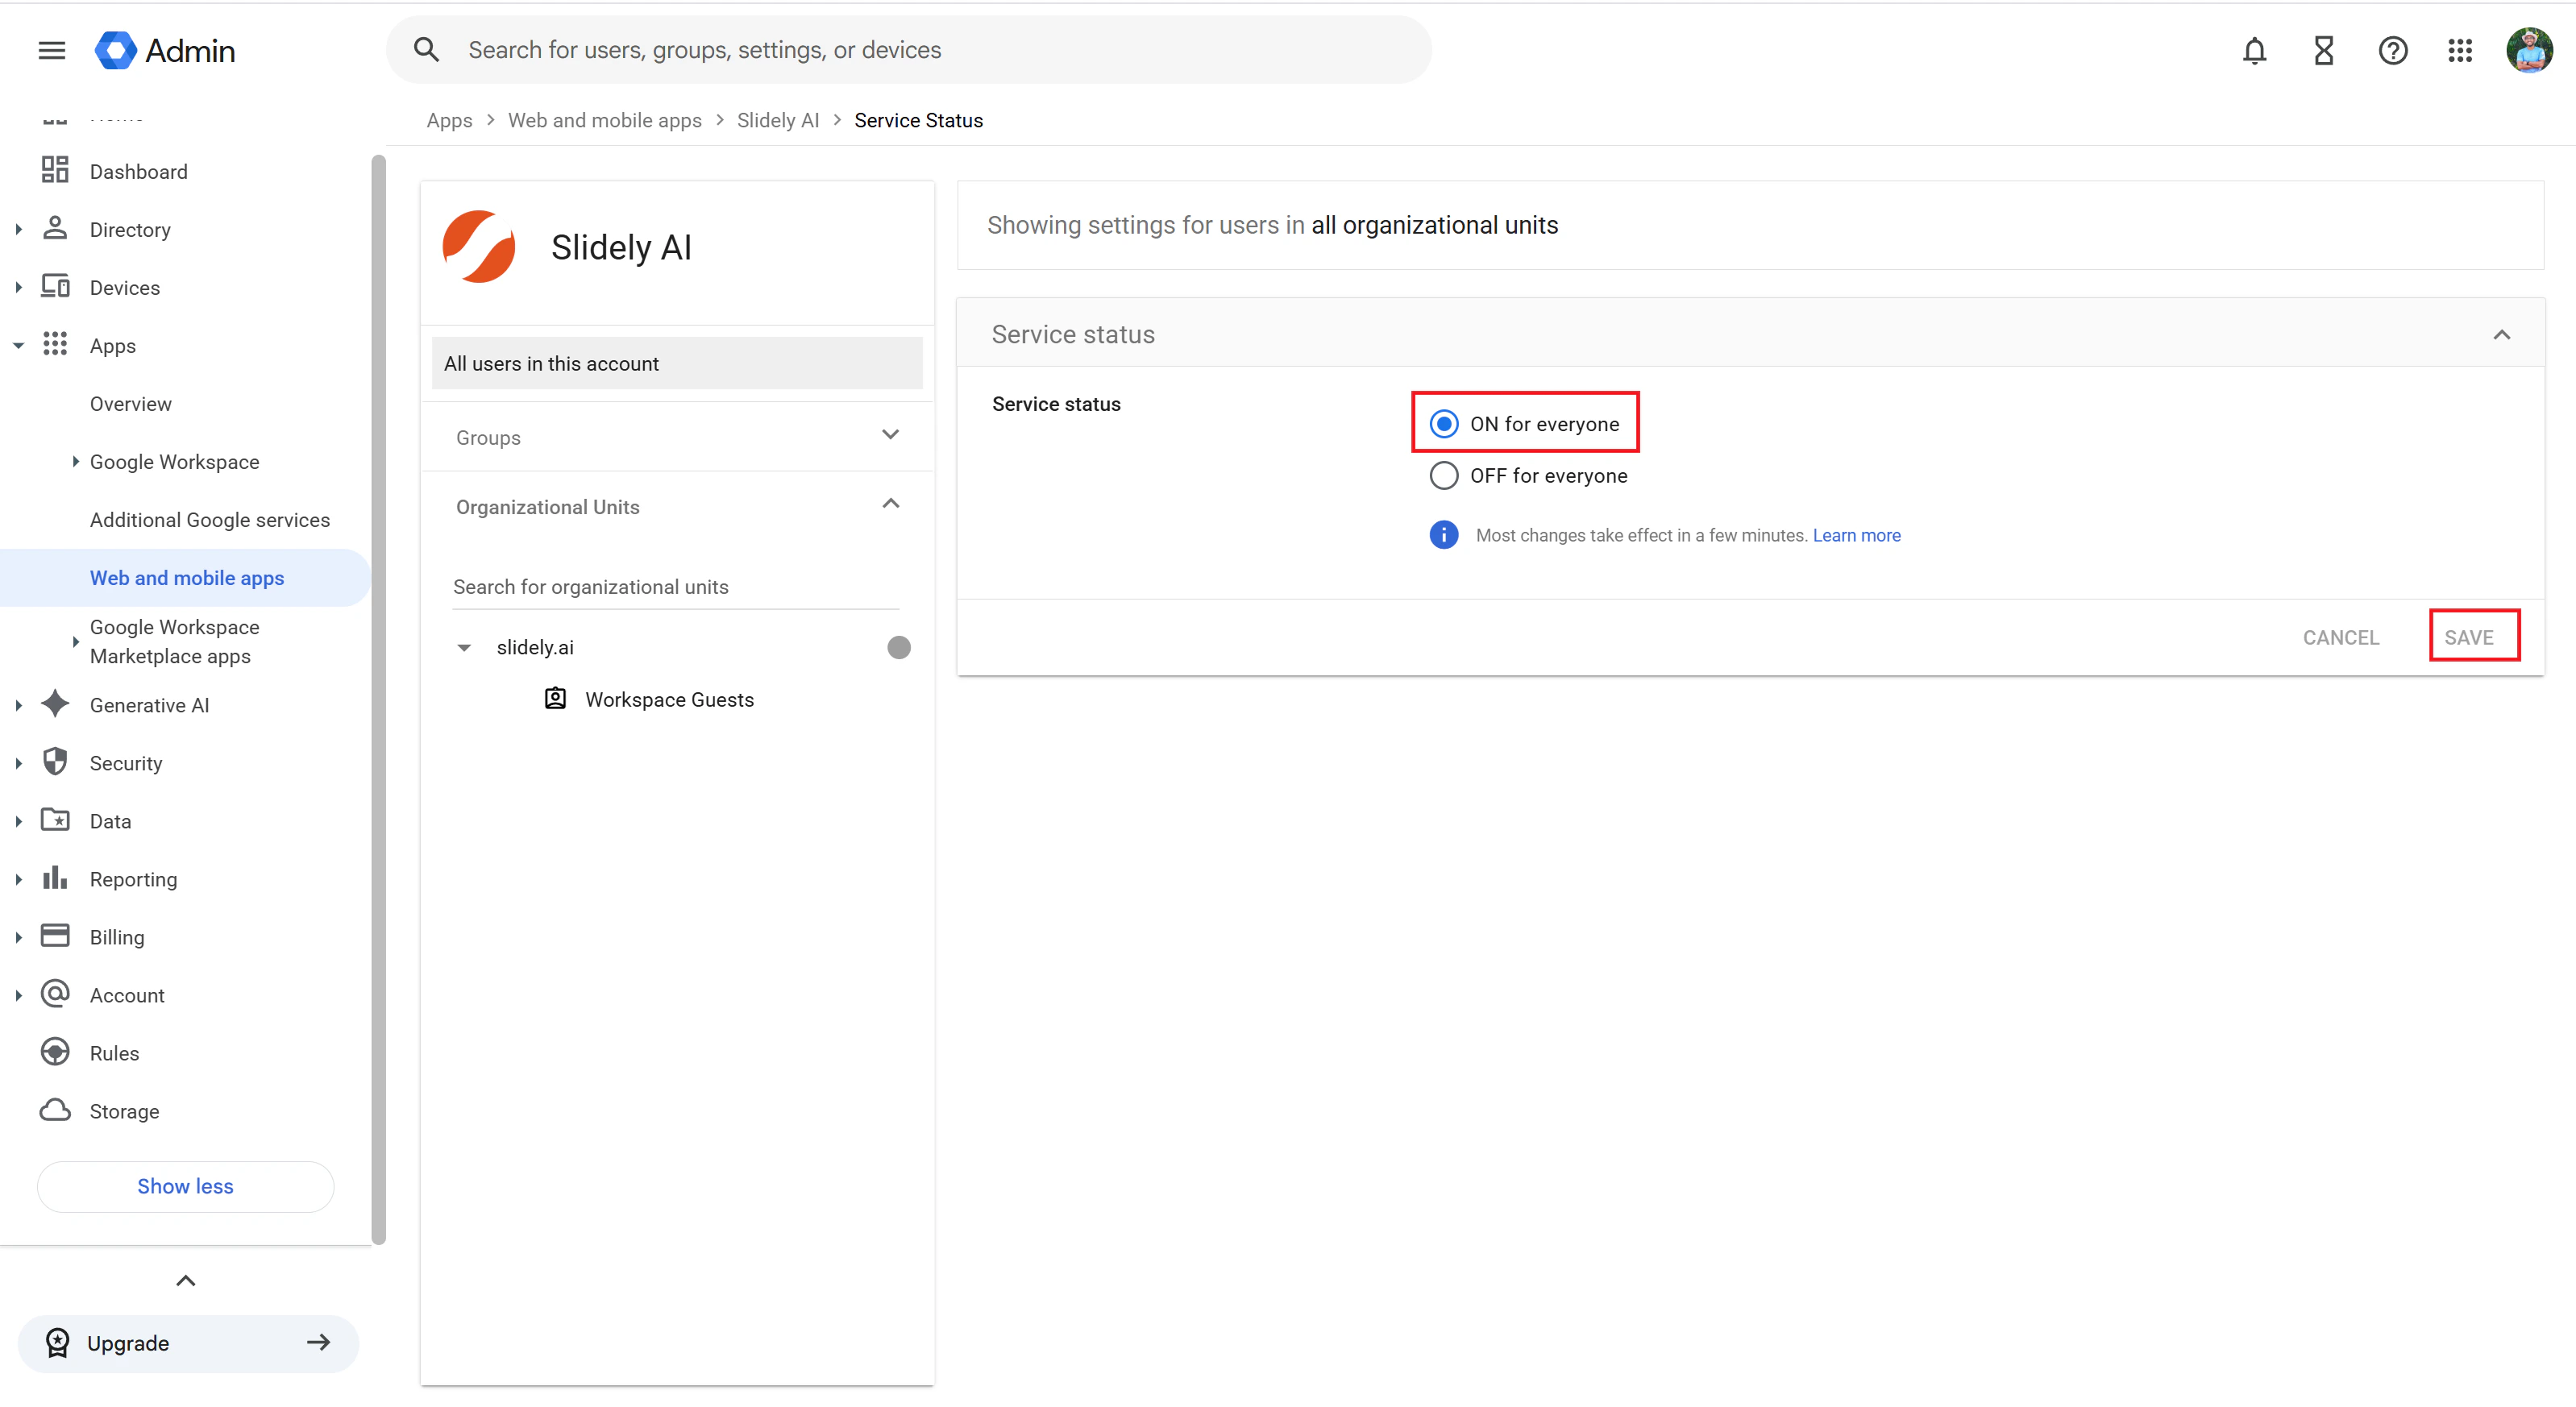Click the Reporting bar chart icon
Viewport: 2576px width, 1407px height.
pos(55,878)
